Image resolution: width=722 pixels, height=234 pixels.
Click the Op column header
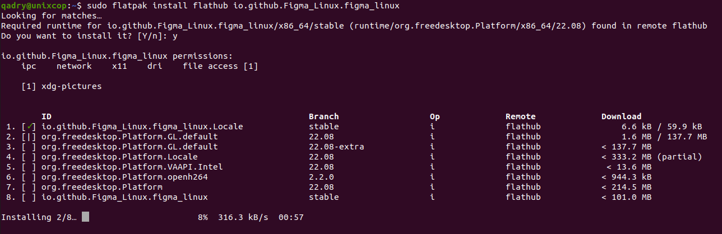click(x=434, y=117)
